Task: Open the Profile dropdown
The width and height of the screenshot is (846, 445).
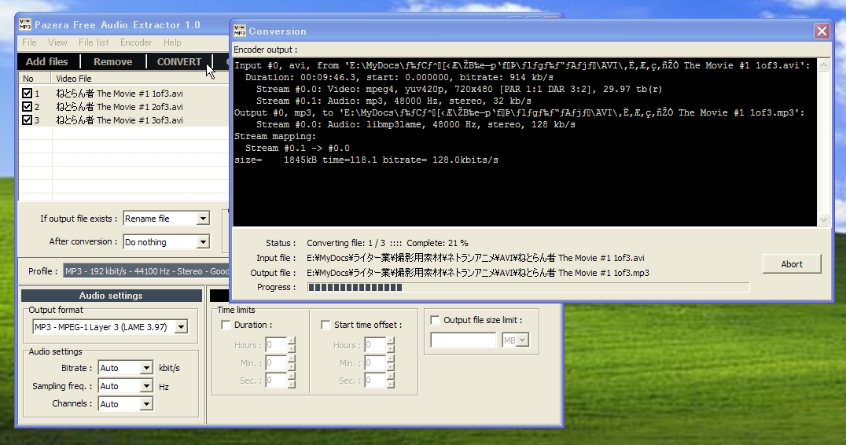Action: tap(145, 271)
